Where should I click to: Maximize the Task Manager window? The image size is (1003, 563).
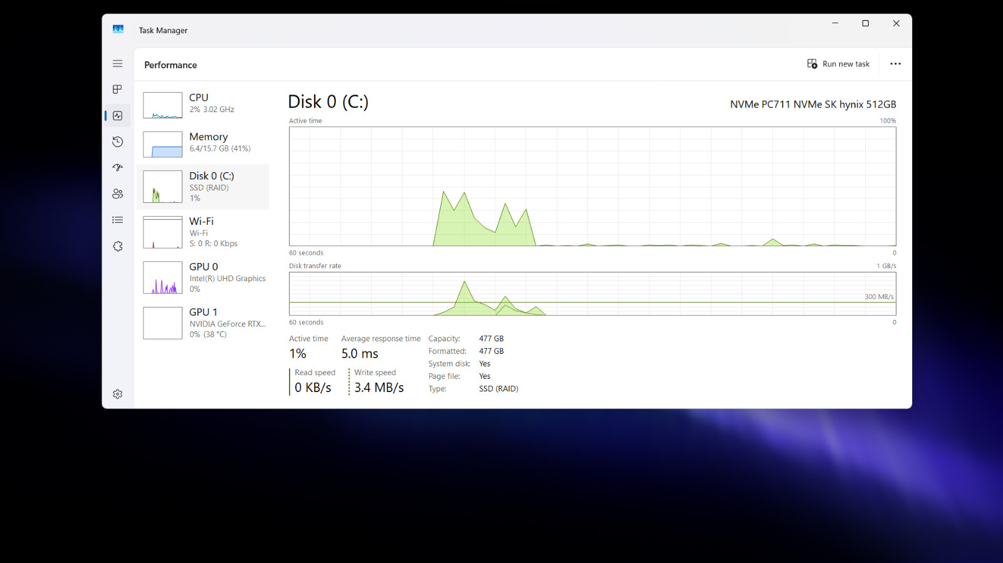pos(866,23)
